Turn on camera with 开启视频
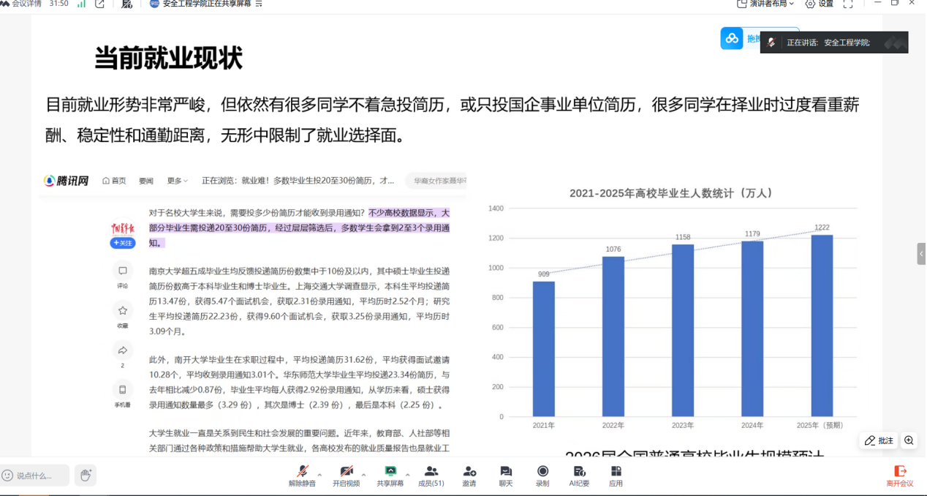The image size is (927, 496). pyautogui.click(x=347, y=476)
